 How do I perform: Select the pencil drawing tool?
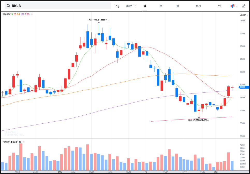[244, 6]
